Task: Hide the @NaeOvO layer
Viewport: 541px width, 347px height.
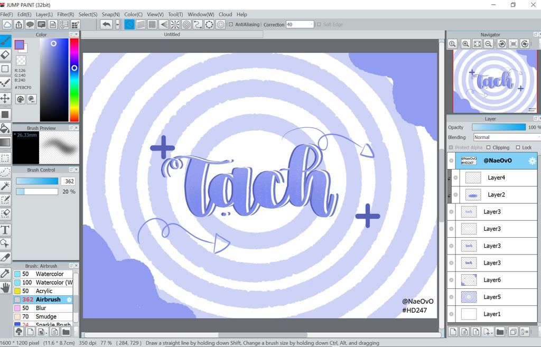Action: (451, 161)
